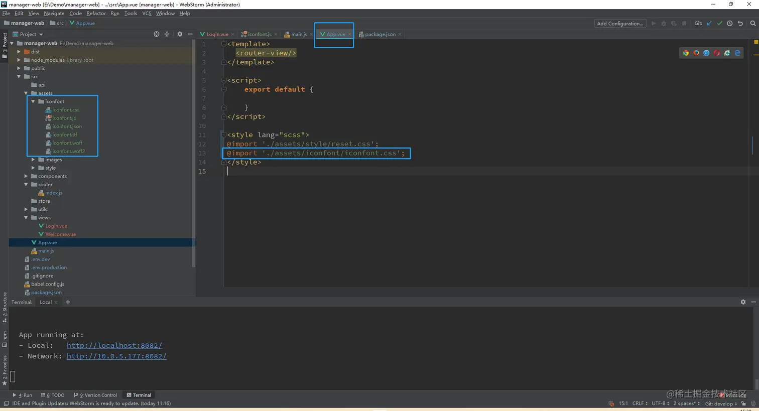Click the disabled Run triangle icon

point(654,23)
